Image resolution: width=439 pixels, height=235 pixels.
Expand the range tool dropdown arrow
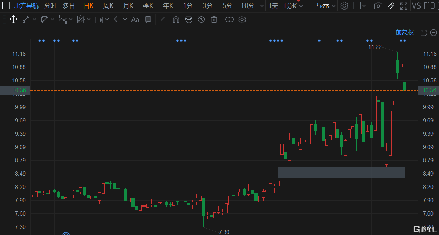coord(107,20)
